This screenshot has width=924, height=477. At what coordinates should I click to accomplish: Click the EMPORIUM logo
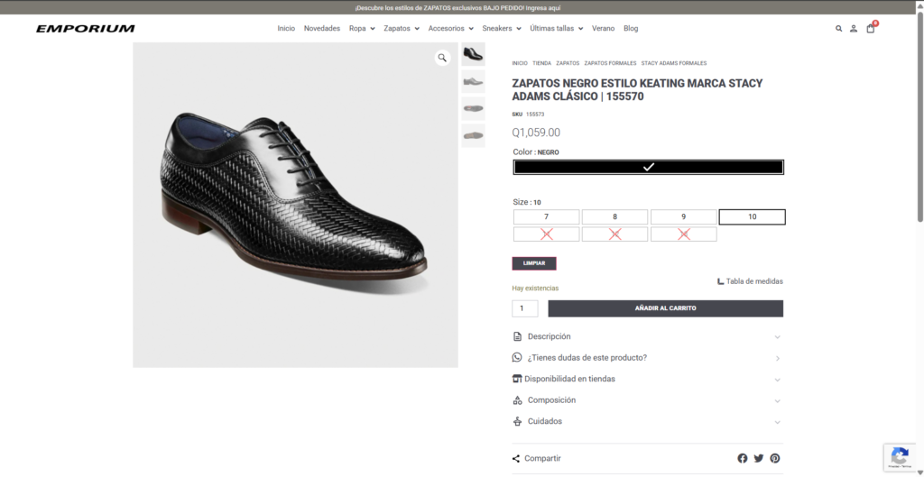(86, 28)
